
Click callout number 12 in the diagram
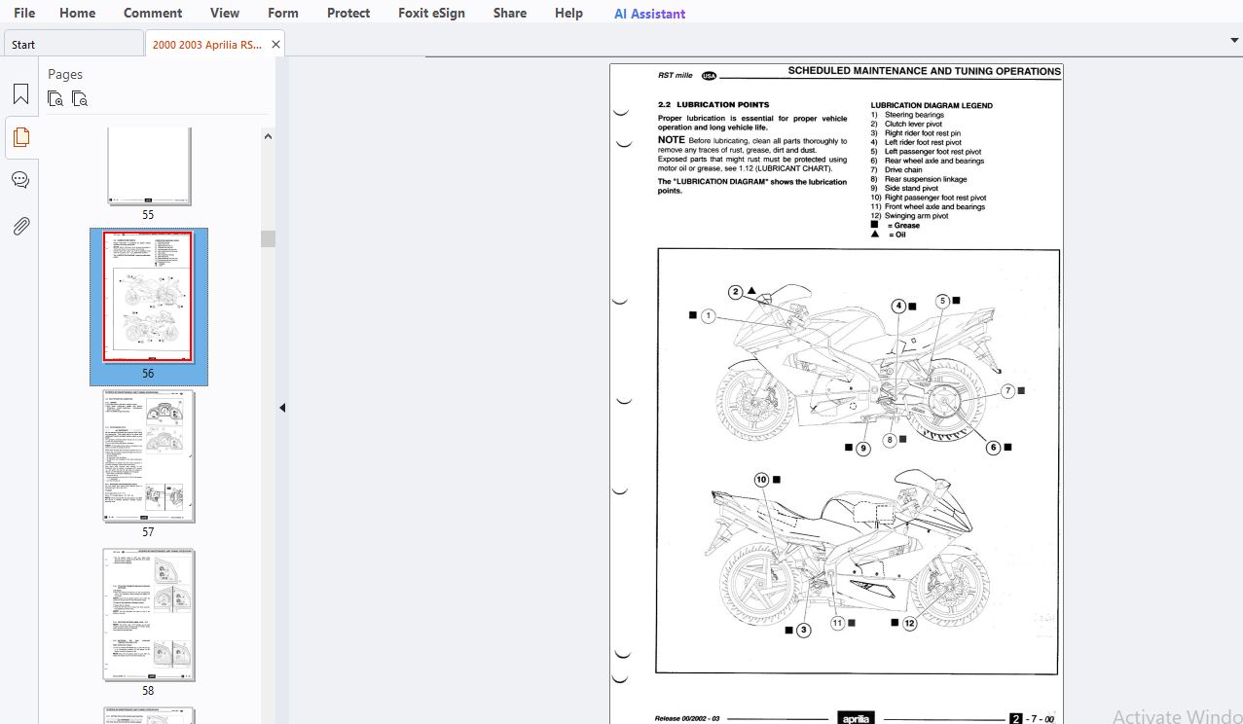(909, 623)
